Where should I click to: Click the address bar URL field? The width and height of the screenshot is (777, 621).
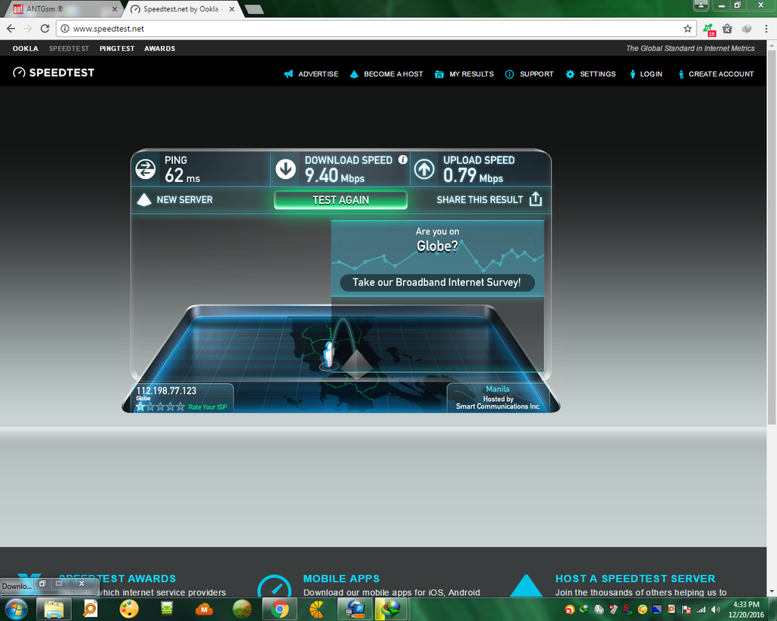376,29
